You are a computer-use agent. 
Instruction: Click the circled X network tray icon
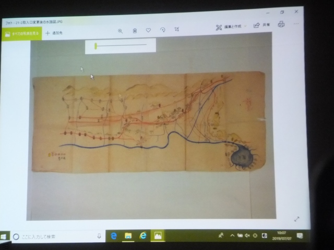point(255,235)
